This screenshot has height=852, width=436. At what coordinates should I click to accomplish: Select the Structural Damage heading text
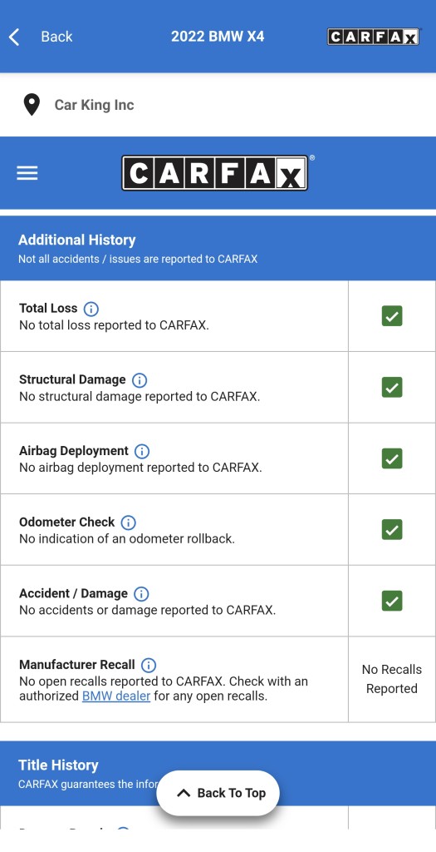pyautogui.click(x=72, y=379)
